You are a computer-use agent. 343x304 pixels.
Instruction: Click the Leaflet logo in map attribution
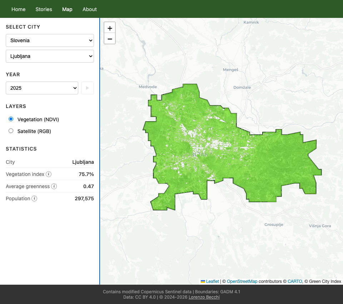tap(212, 281)
